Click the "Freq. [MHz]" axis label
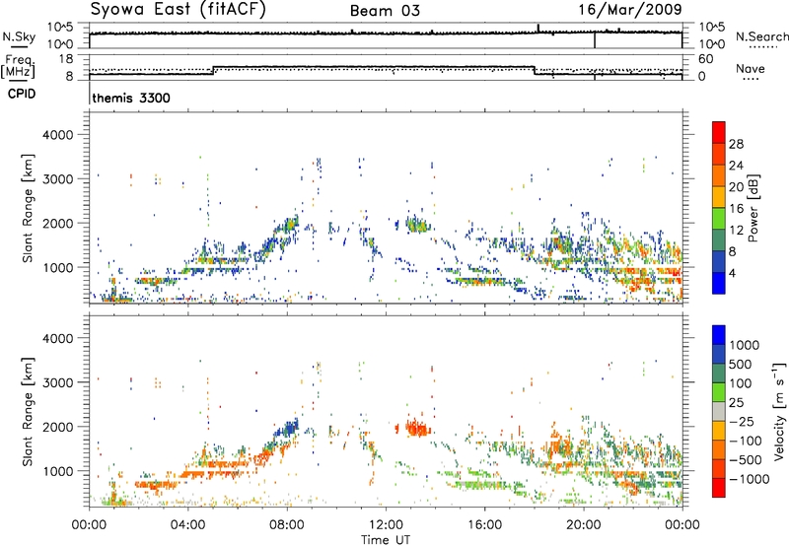 [19, 67]
